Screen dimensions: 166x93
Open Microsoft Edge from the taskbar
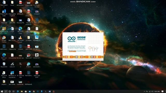[x=18, y=91]
